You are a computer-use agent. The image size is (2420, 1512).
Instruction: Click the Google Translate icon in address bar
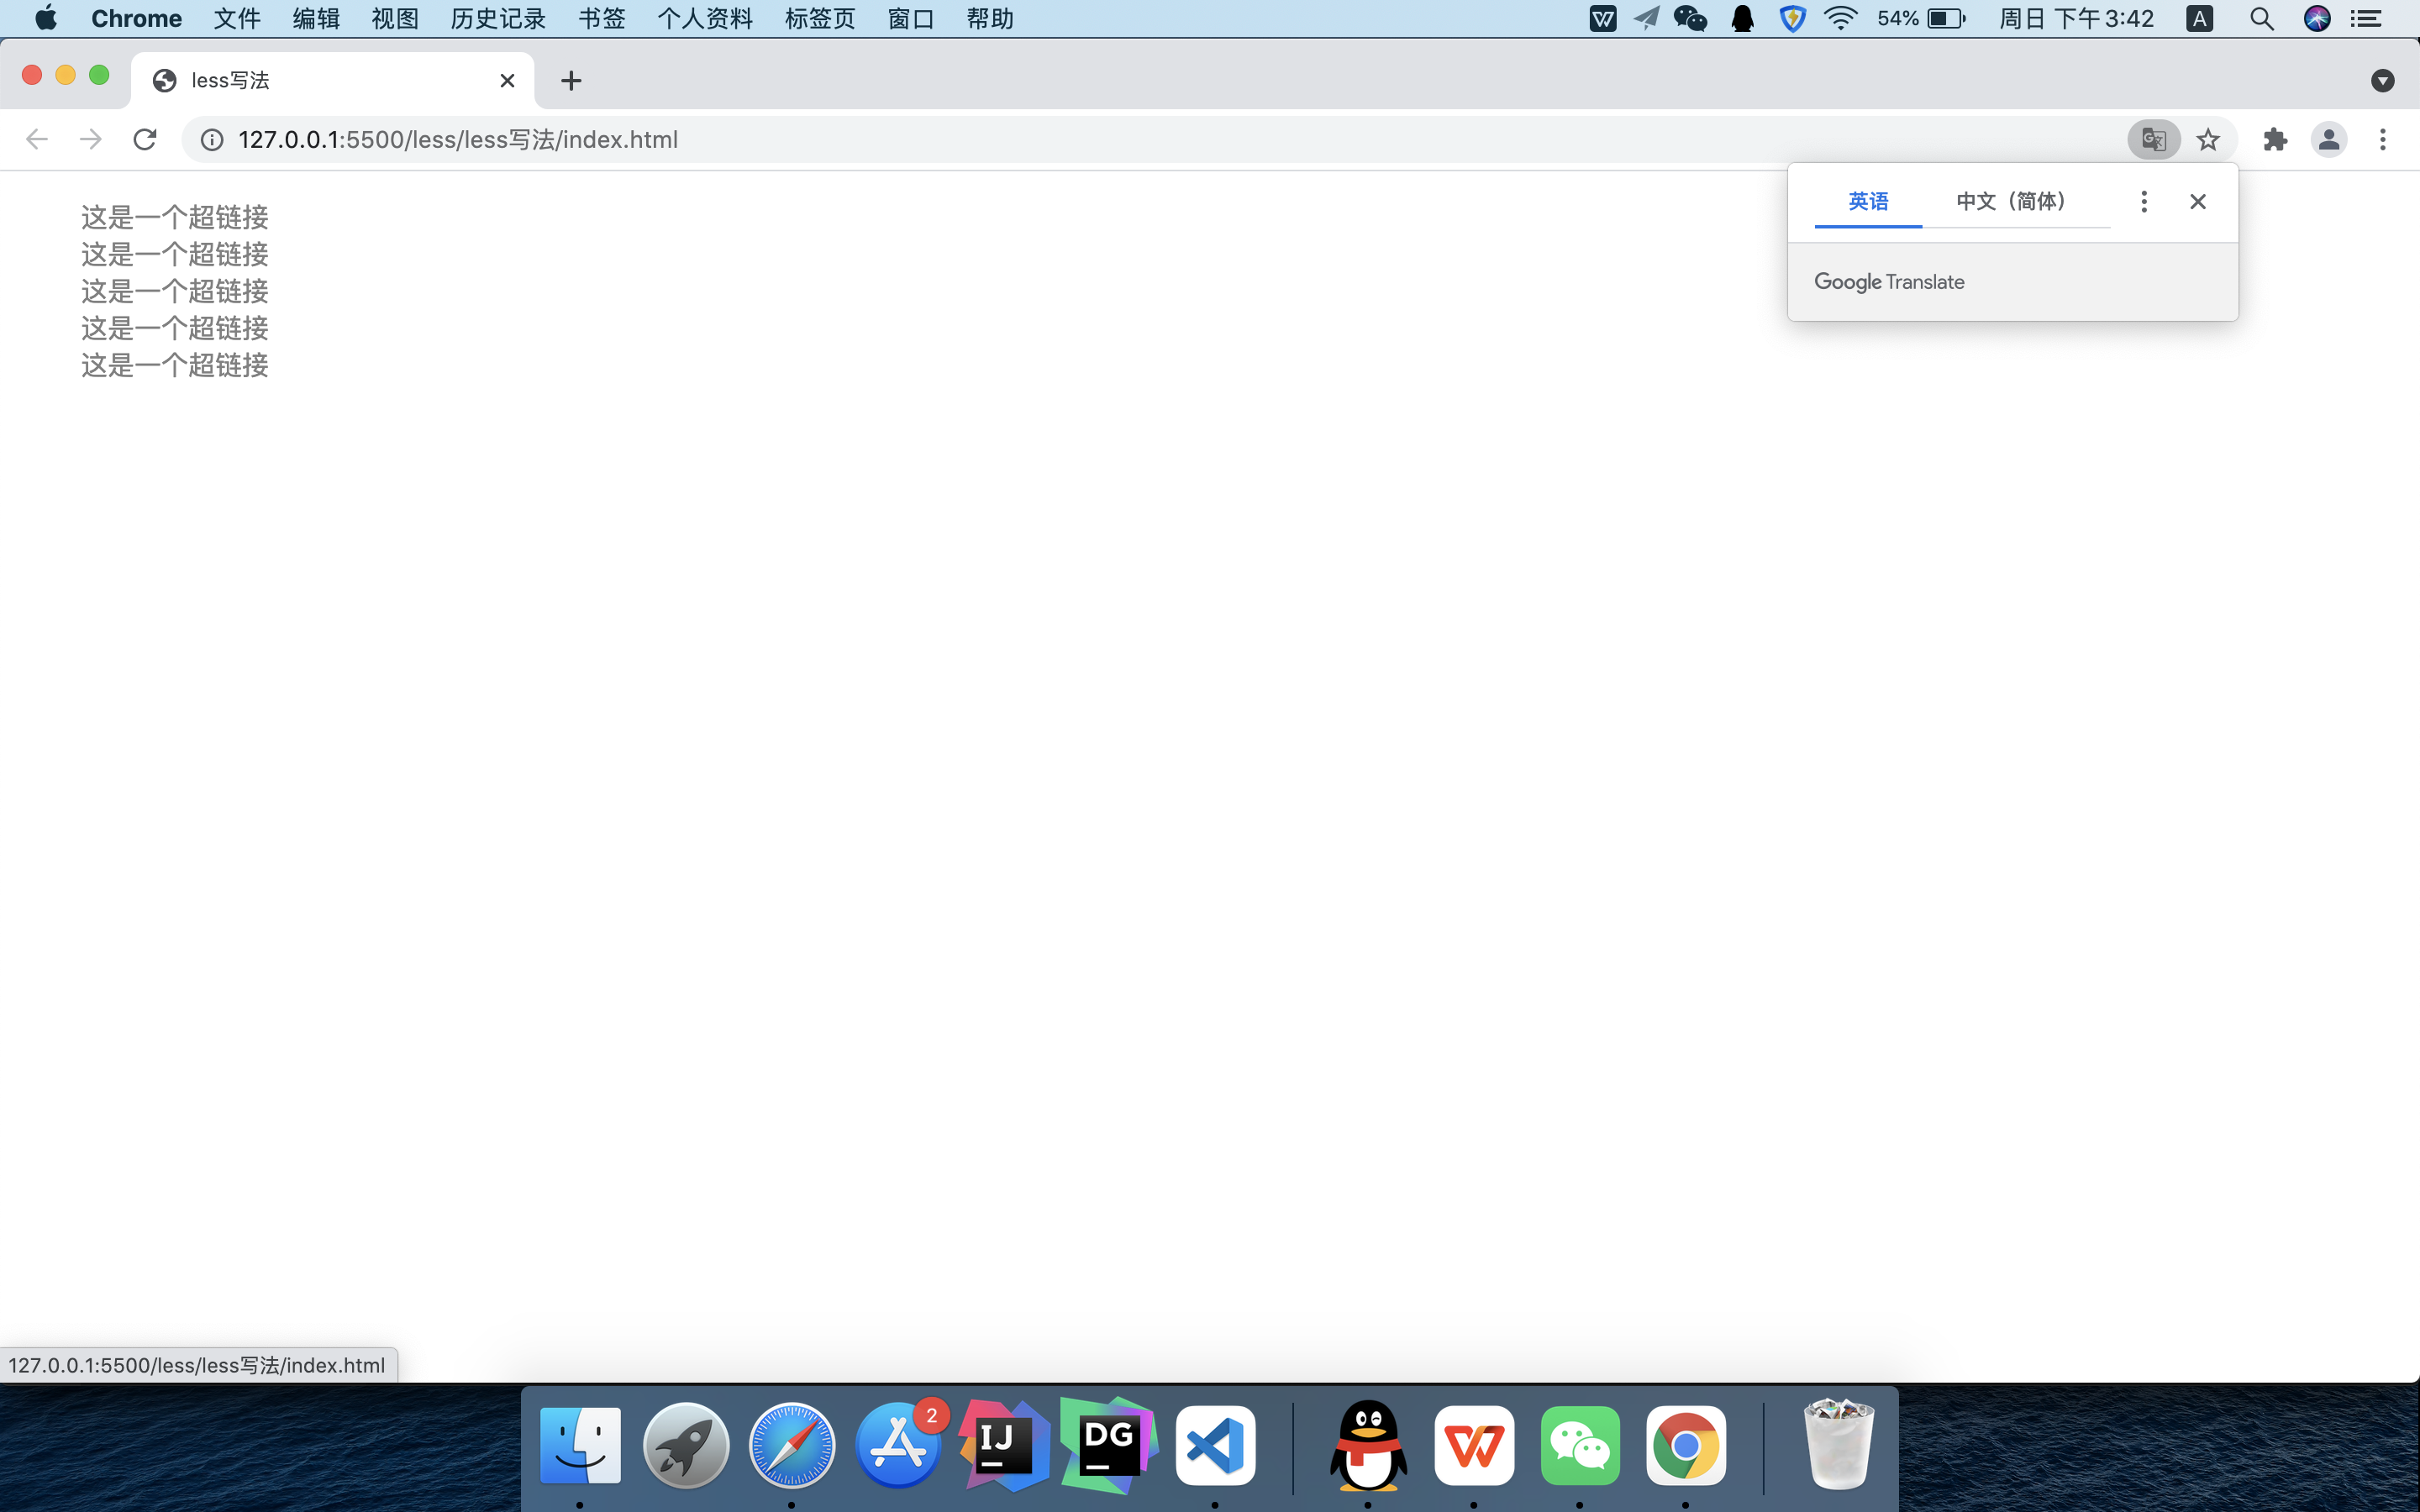(x=2153, y=139)
